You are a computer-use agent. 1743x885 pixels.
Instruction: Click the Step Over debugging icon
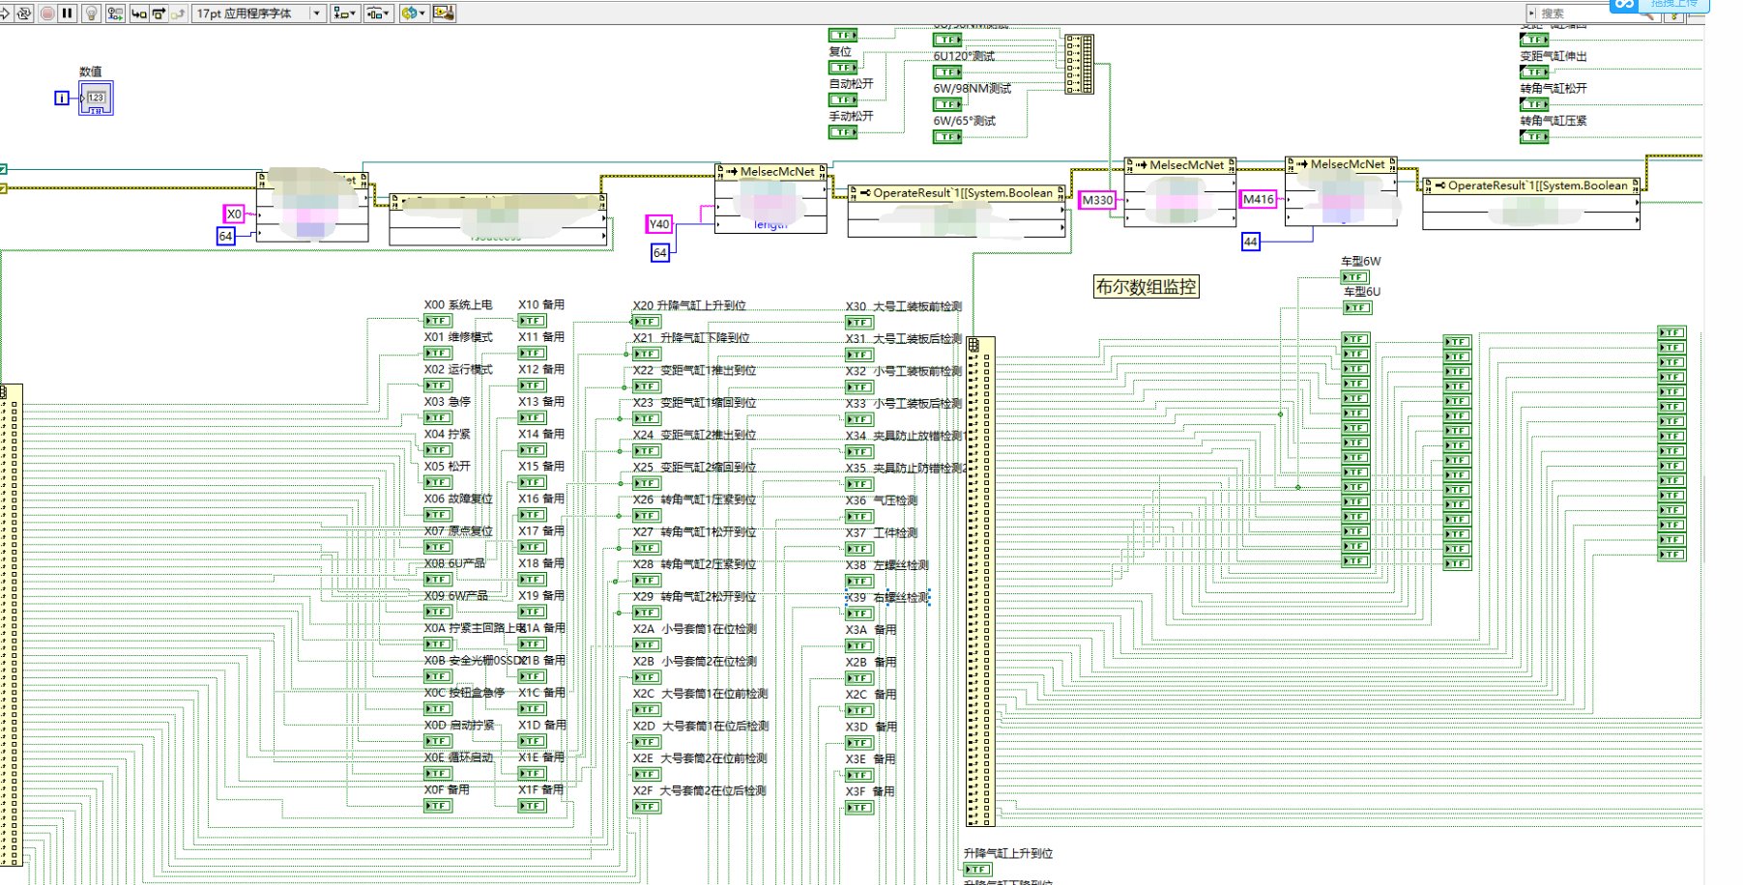[x=159, y=14]
